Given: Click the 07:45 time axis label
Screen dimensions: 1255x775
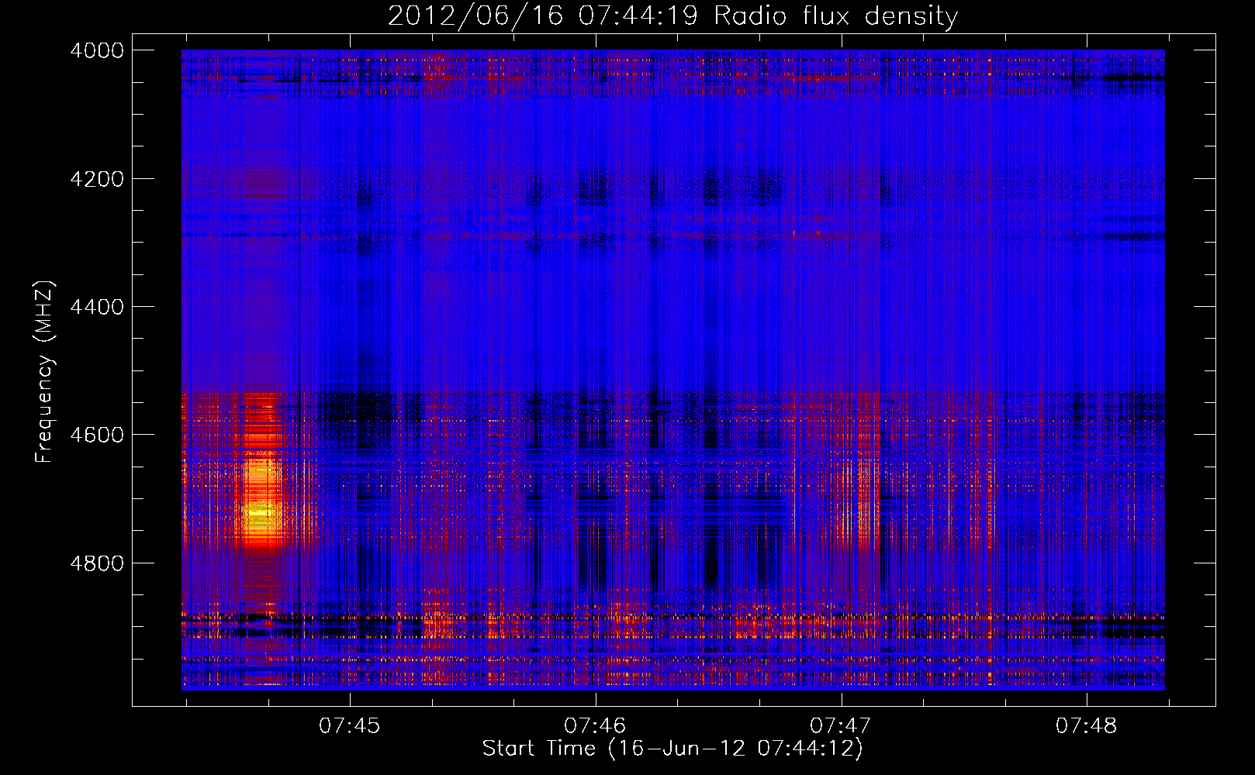Looking at the screenshot, I should [x=350, y=726].
